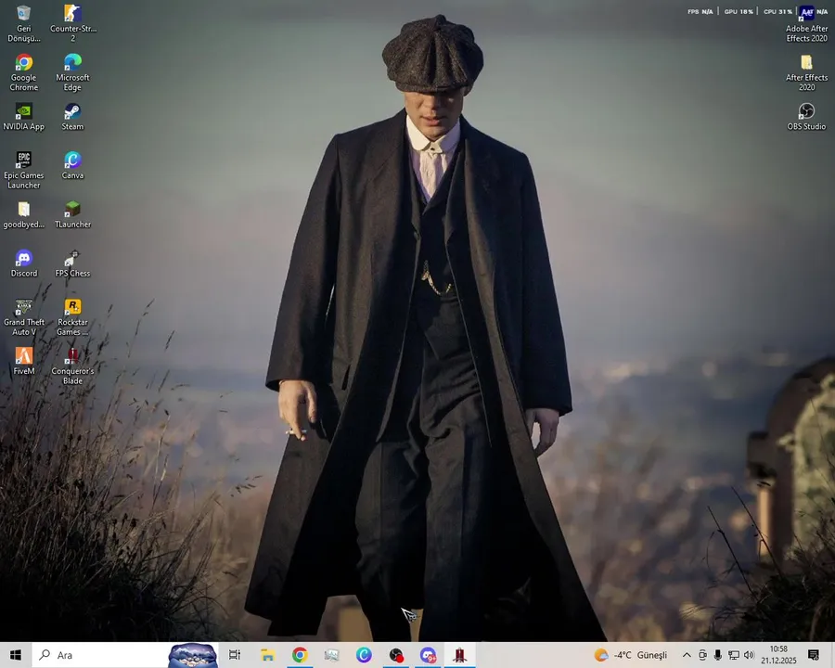Open the Windows Start menu

coord(16,655)
